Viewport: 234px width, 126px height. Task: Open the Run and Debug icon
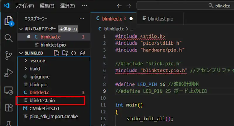pyautogui.click(x=8, y=73)
